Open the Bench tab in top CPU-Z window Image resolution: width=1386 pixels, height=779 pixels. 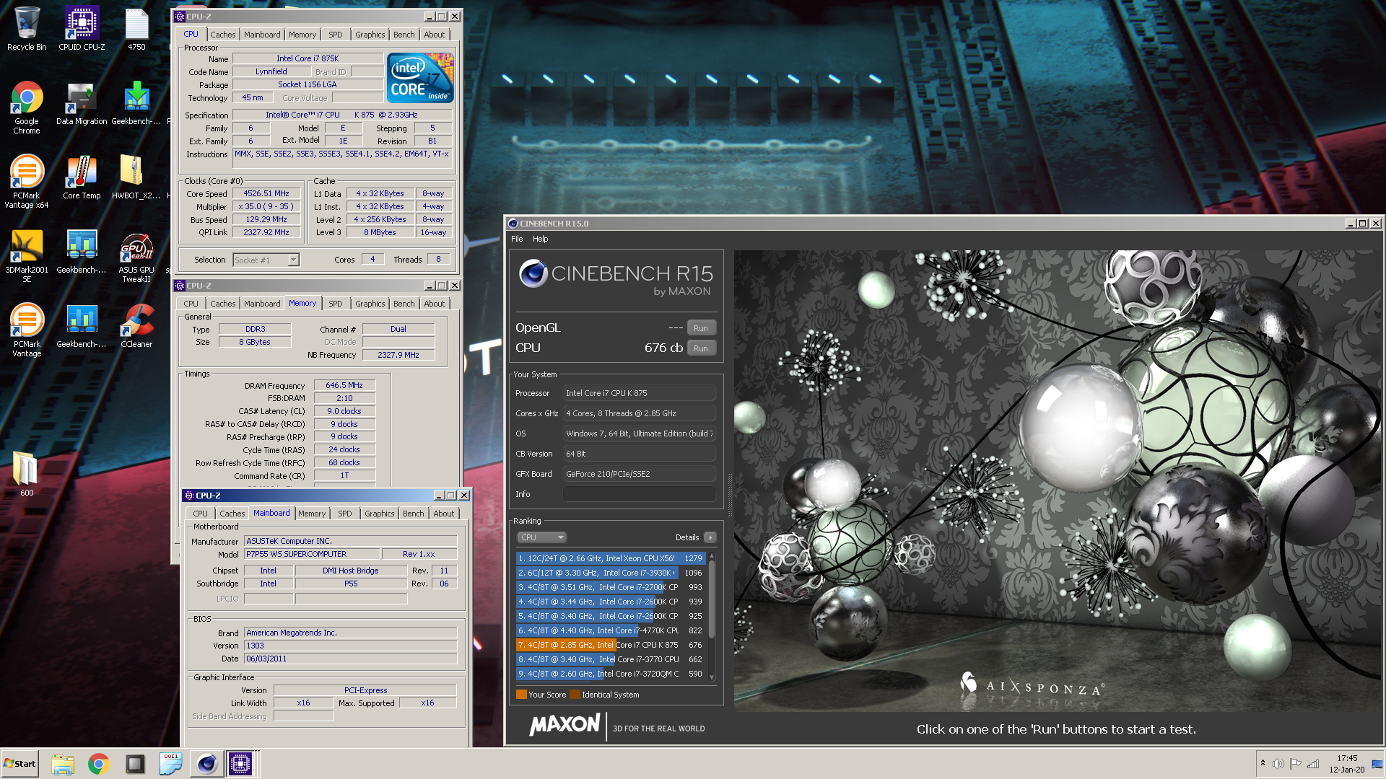(x=404, y=35)
